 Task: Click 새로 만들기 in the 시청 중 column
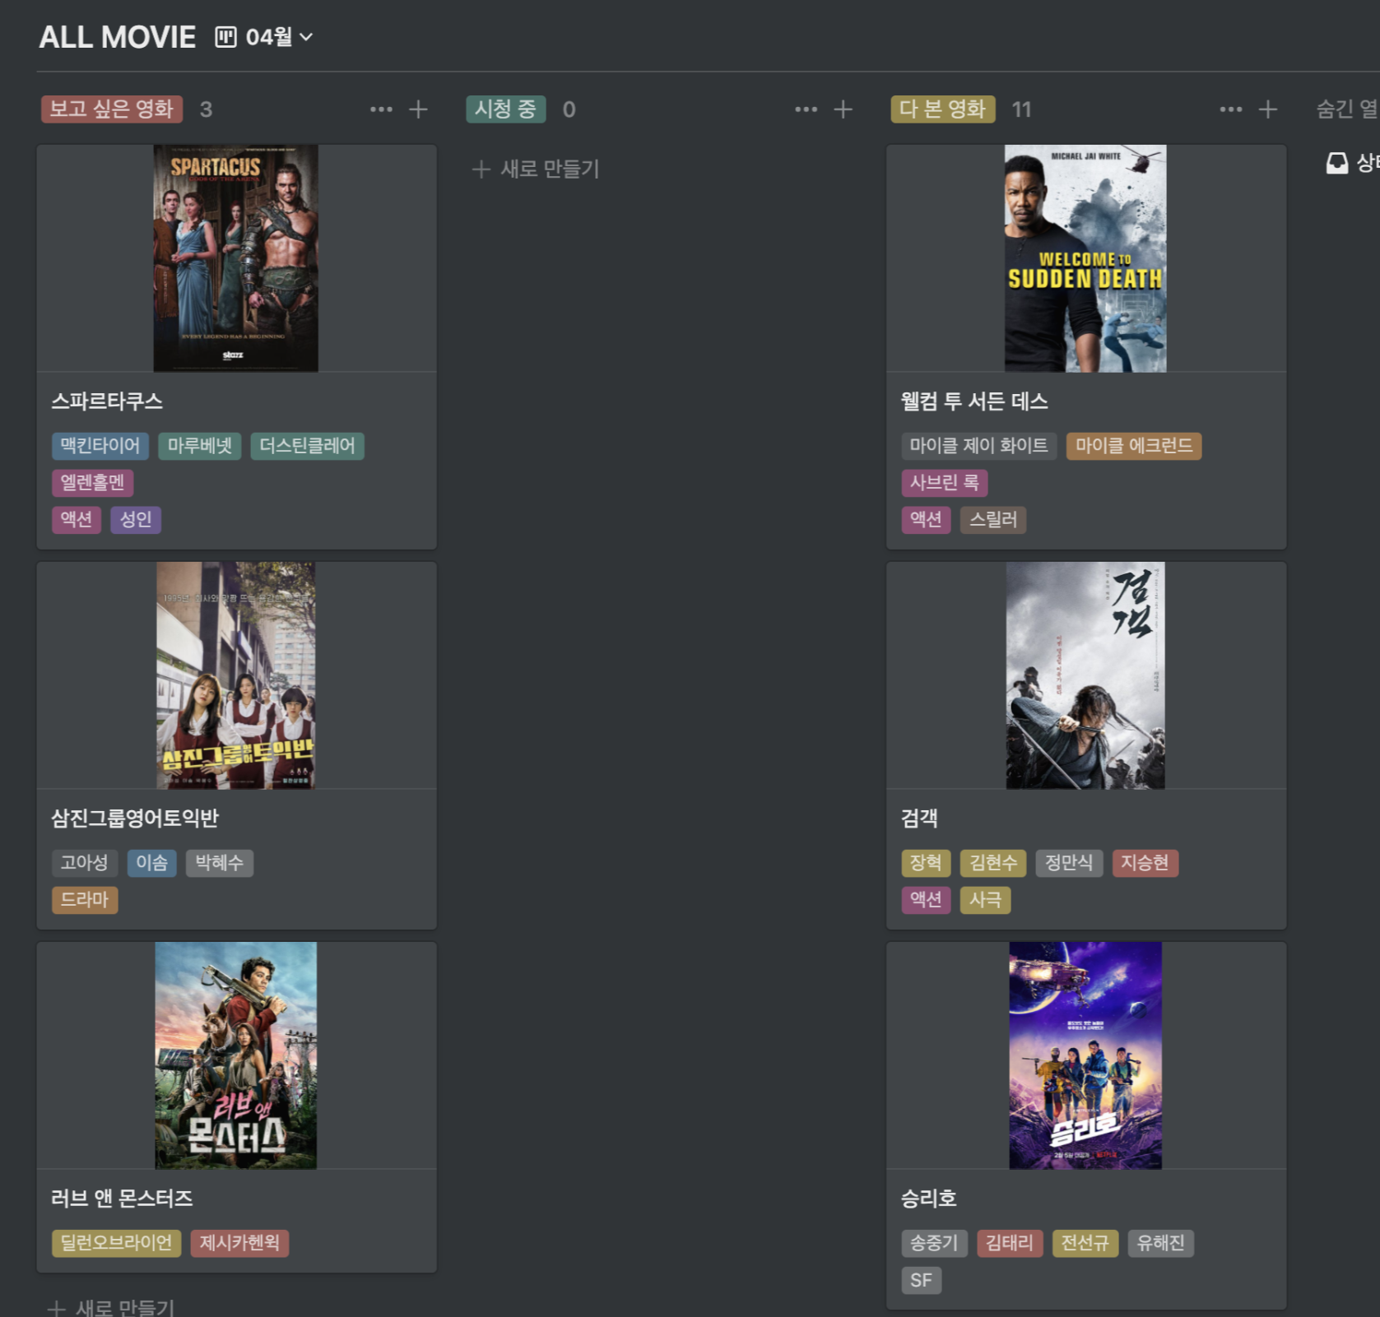[536, 169]
